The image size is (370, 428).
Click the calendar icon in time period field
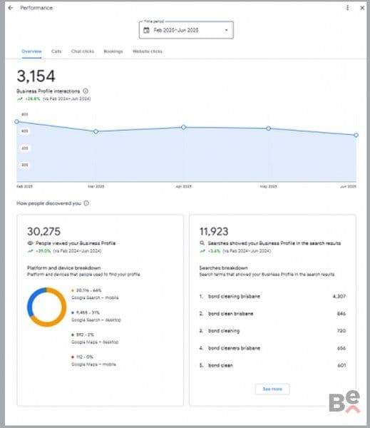click(x=147, y=30)
